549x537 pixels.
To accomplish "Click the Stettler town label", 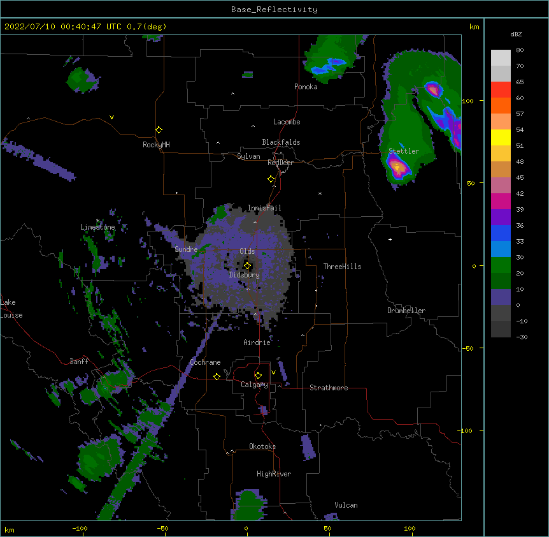I will (x=404, y=151).
